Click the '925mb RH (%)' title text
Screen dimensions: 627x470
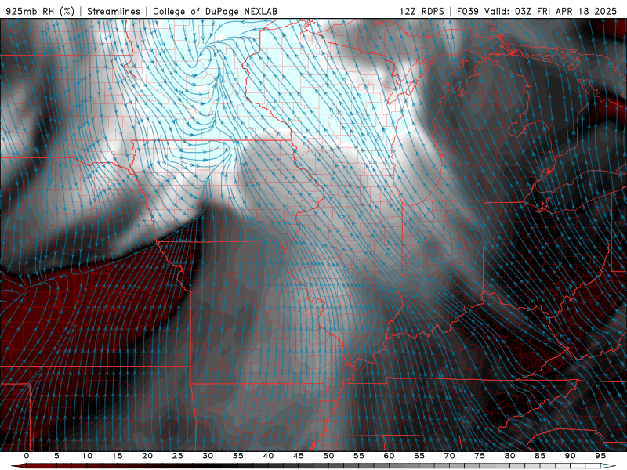point(41,11)
